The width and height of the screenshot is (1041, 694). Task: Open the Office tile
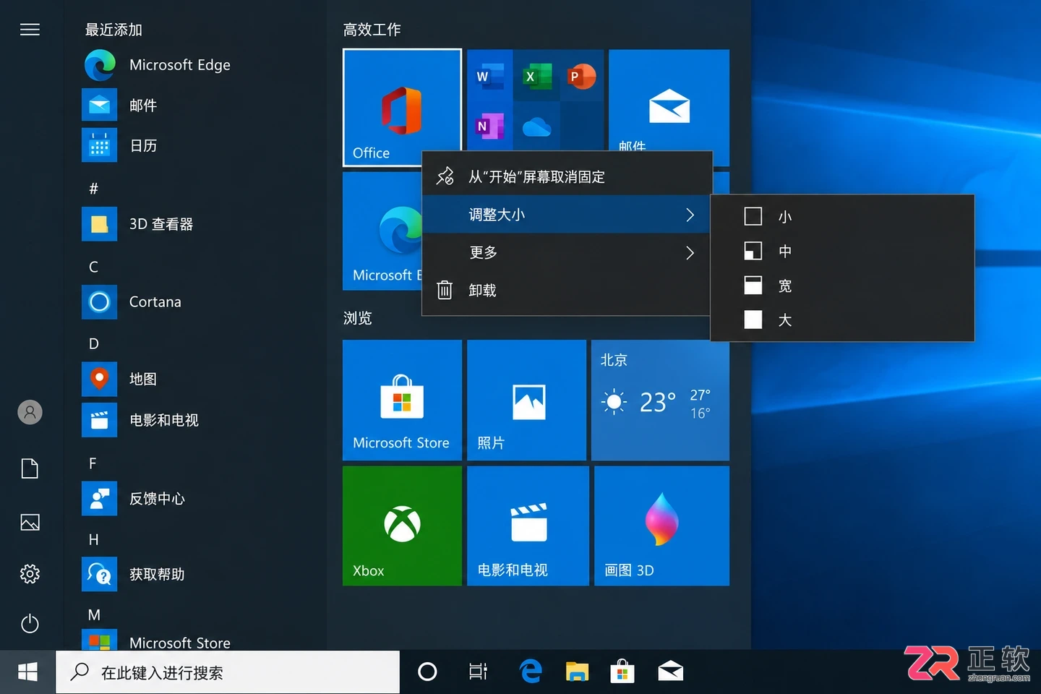click(402, 107)
